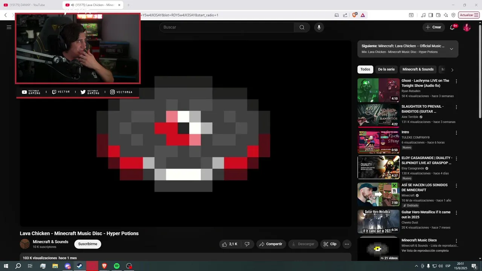The image size is (482, 271).
Task: Expand the Siguiente mix playlist chevron
Action: (x=451, y=49)
